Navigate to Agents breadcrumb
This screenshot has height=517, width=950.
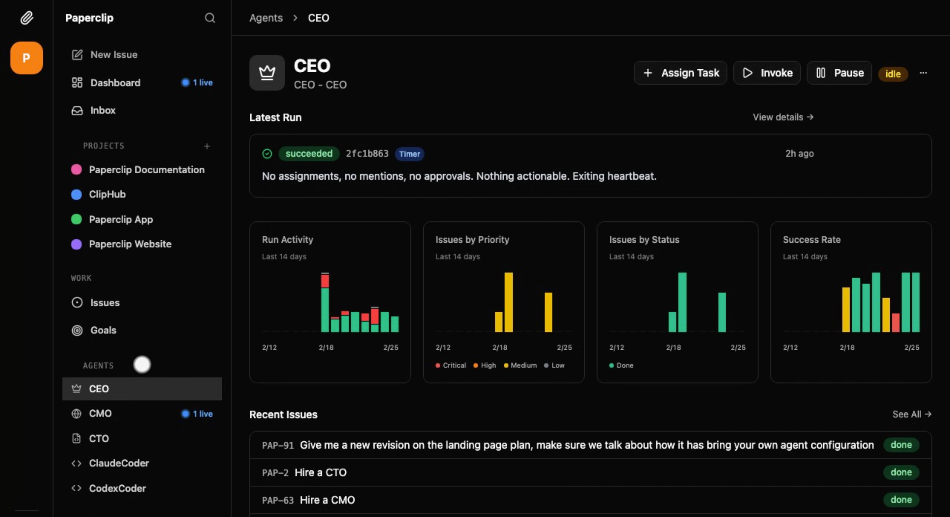click(x=266, y=18)
